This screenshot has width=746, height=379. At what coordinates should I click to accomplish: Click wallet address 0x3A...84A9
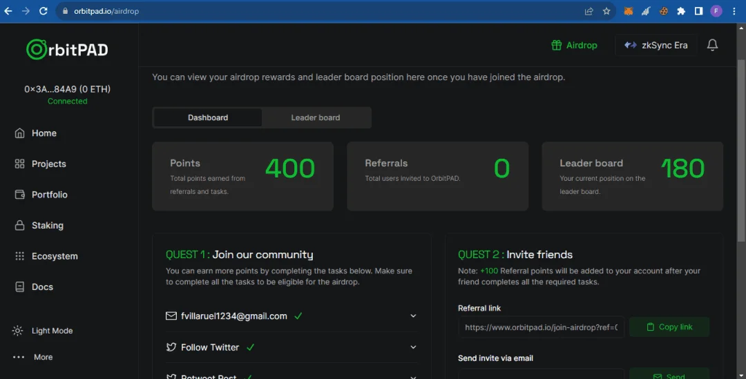67,89
